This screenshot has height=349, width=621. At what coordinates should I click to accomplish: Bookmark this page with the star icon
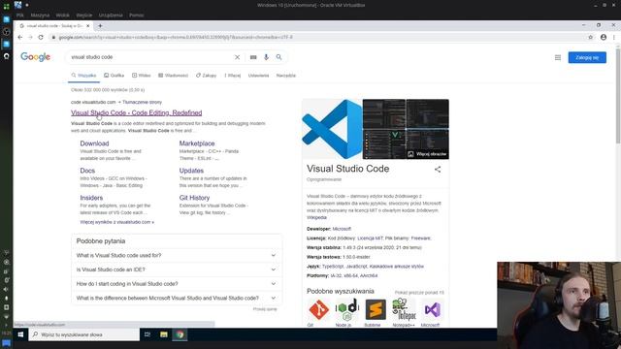(591, 37)
